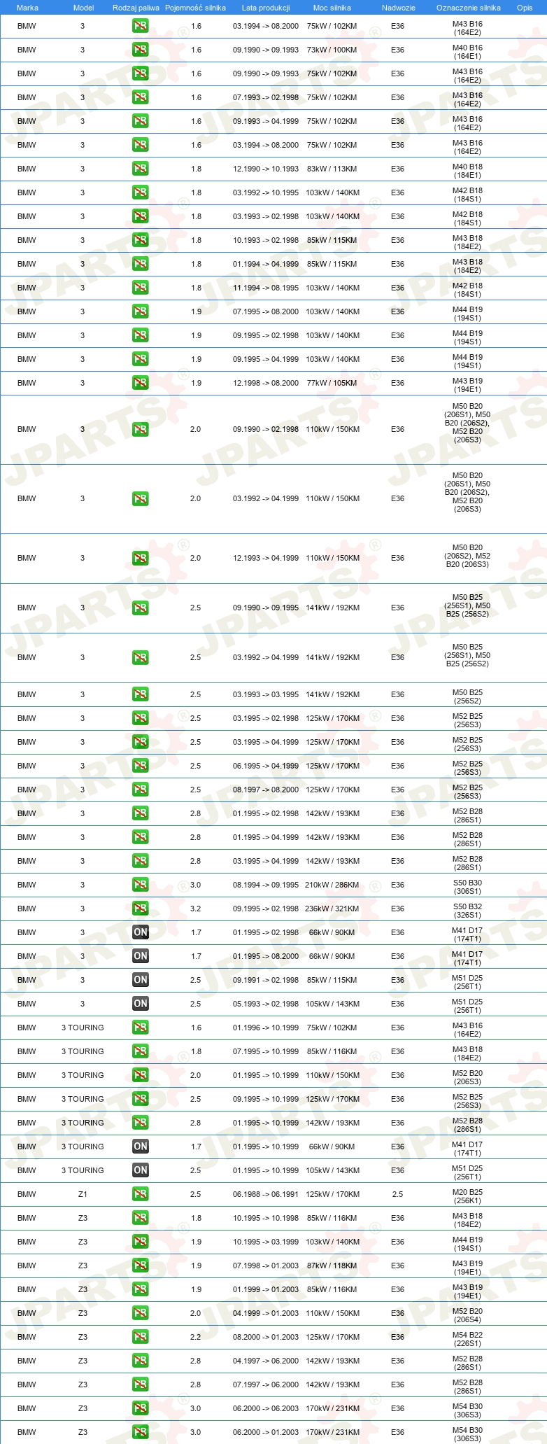Click the 87kW / 118KM power cell
547x1444 pixels.
click(x=332, y=1266)
